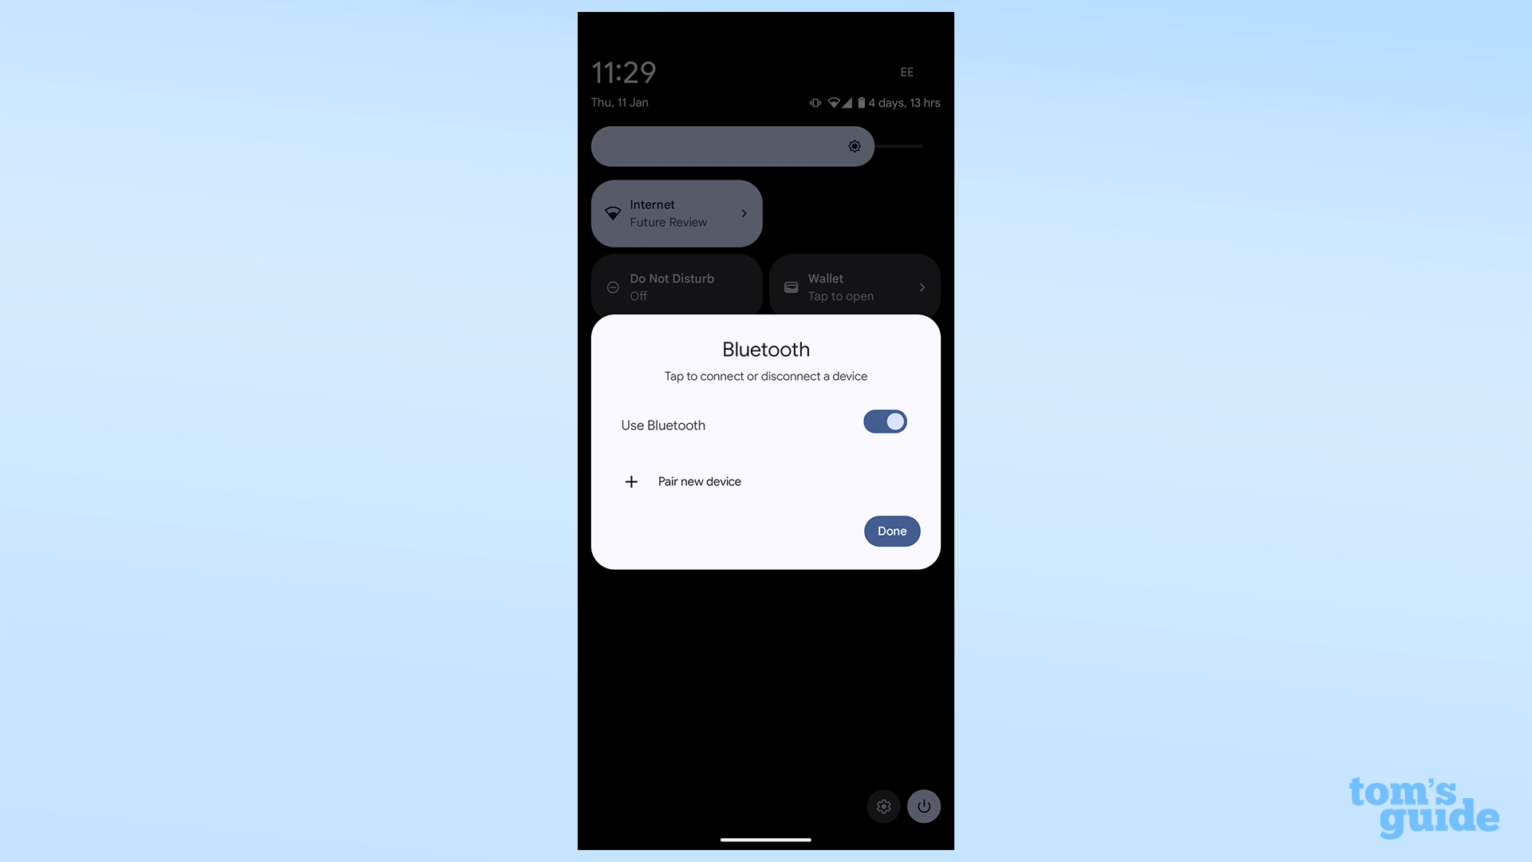This screenshot has height=862, width=1532.
Task: Tap the mobile signal strength icon
Action: [848, 101]
